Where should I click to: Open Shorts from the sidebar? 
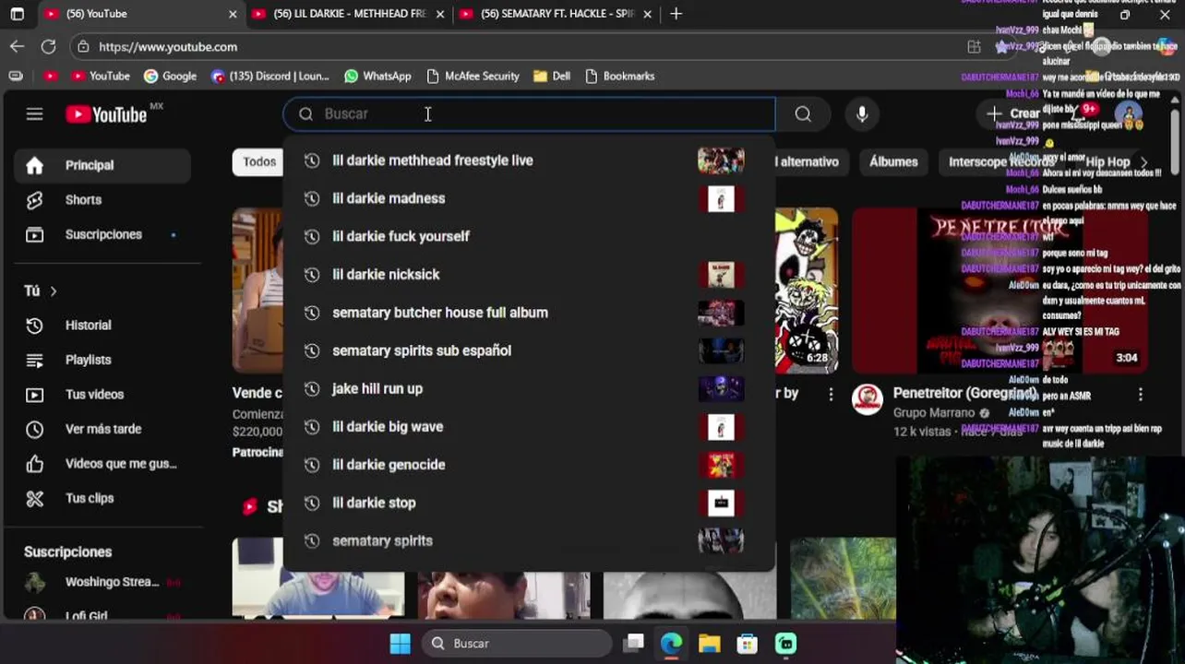[102, 200]
